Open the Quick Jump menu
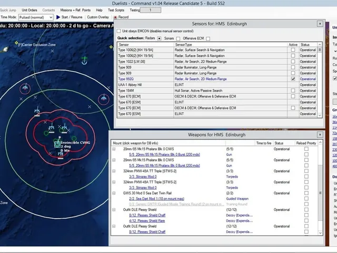Image resolution: width=337 pixels, height=253 pixels. click(x=8, y=10)
